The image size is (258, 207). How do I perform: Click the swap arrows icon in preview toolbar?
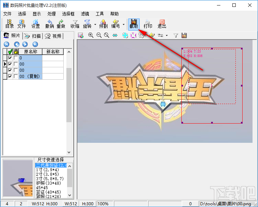pyautogui.click(x=160, y=35)
